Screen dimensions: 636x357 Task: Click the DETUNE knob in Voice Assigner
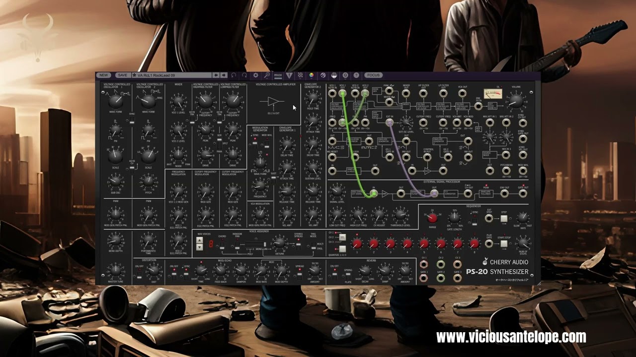279,242
